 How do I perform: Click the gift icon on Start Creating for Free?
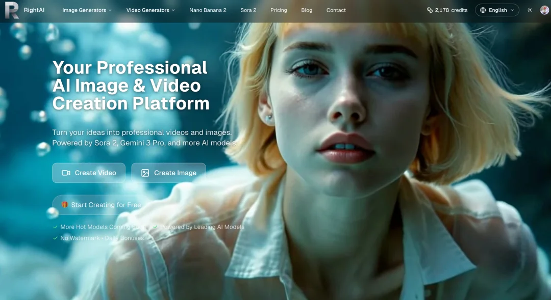coord(65,205)
